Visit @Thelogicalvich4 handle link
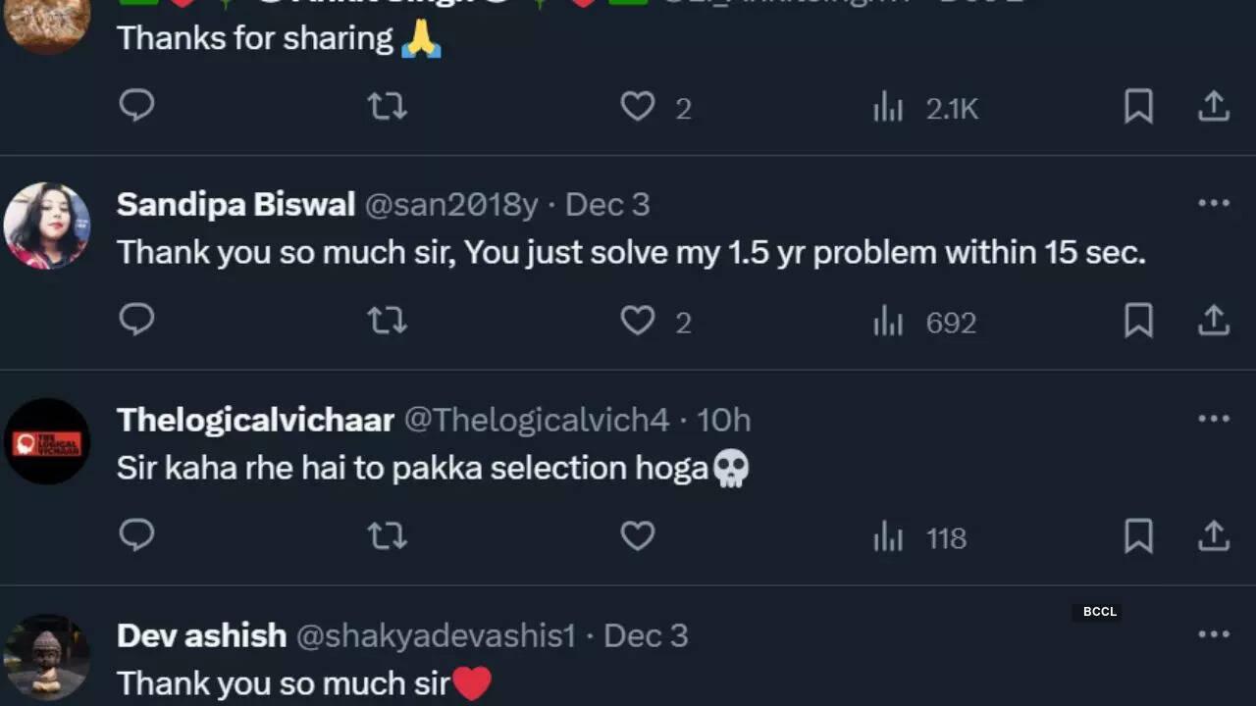1256x706 pixels. pos(537,420)
